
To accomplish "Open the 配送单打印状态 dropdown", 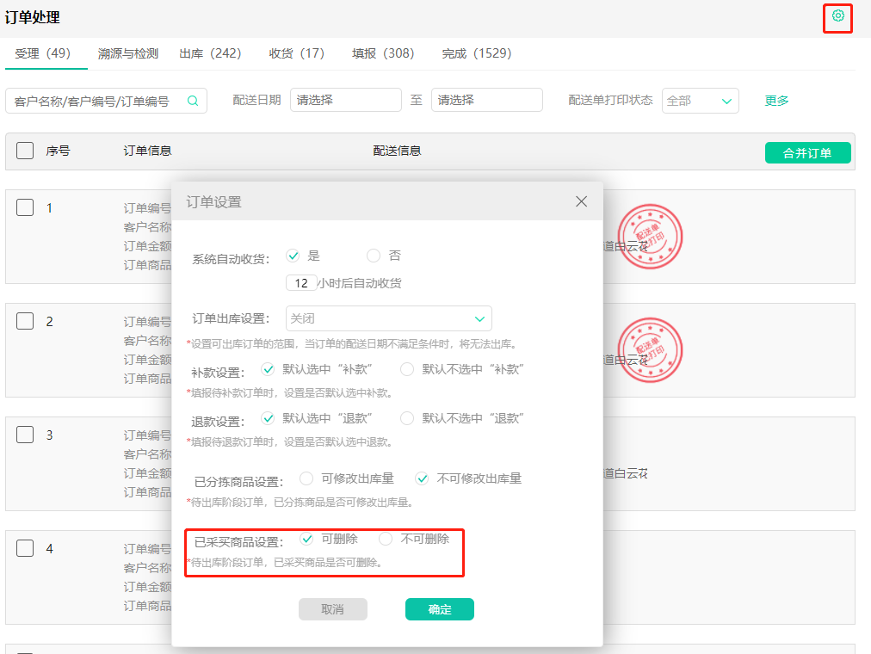I will (700, 100).
